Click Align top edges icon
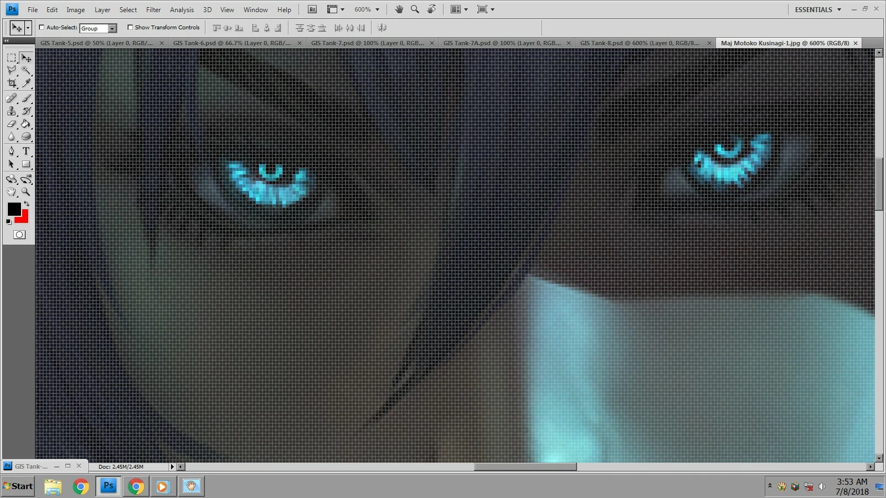Viewport: 886px width, 498px height. tap(217, 28)
